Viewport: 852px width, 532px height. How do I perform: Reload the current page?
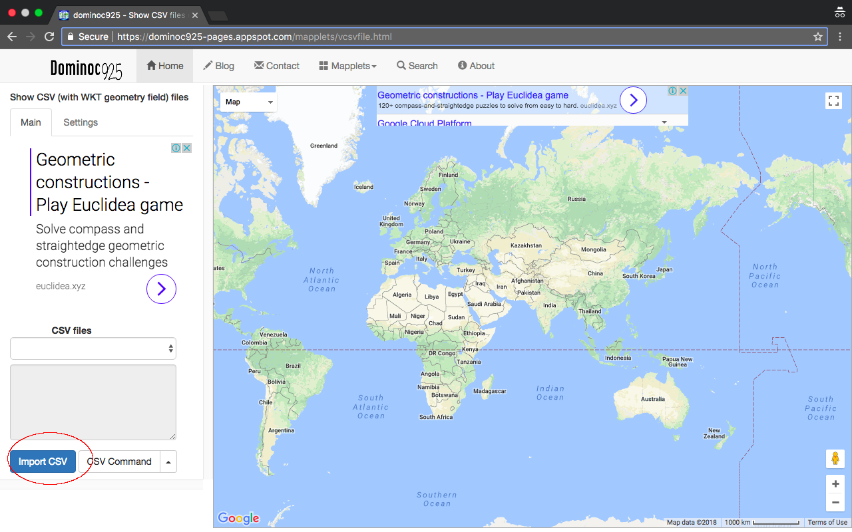pyautogui.click(x=49, y=37)
